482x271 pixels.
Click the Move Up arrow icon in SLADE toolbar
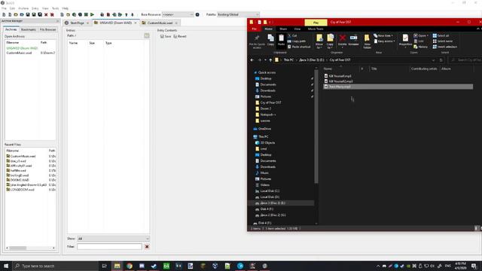click(127, 14)
